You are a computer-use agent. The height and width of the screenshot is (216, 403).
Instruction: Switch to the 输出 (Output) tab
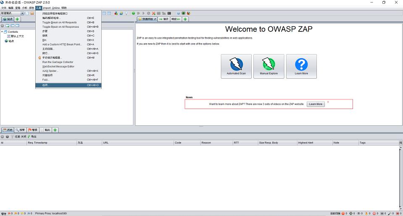[45, 130]
